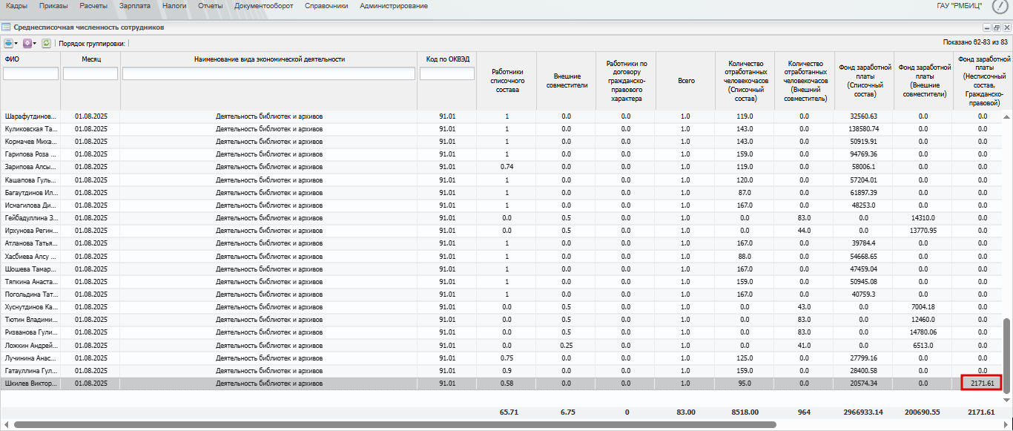1013x431 pixels.
Task: Click the circular exclamation icon at top right
Action: tap(1000, 6)
